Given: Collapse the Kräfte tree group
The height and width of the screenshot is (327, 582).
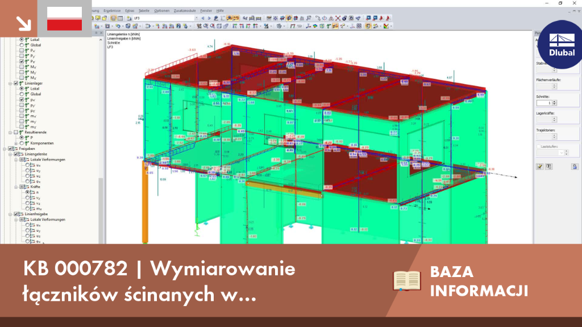Looking at the screenshot, I should [x=16, y=187].
